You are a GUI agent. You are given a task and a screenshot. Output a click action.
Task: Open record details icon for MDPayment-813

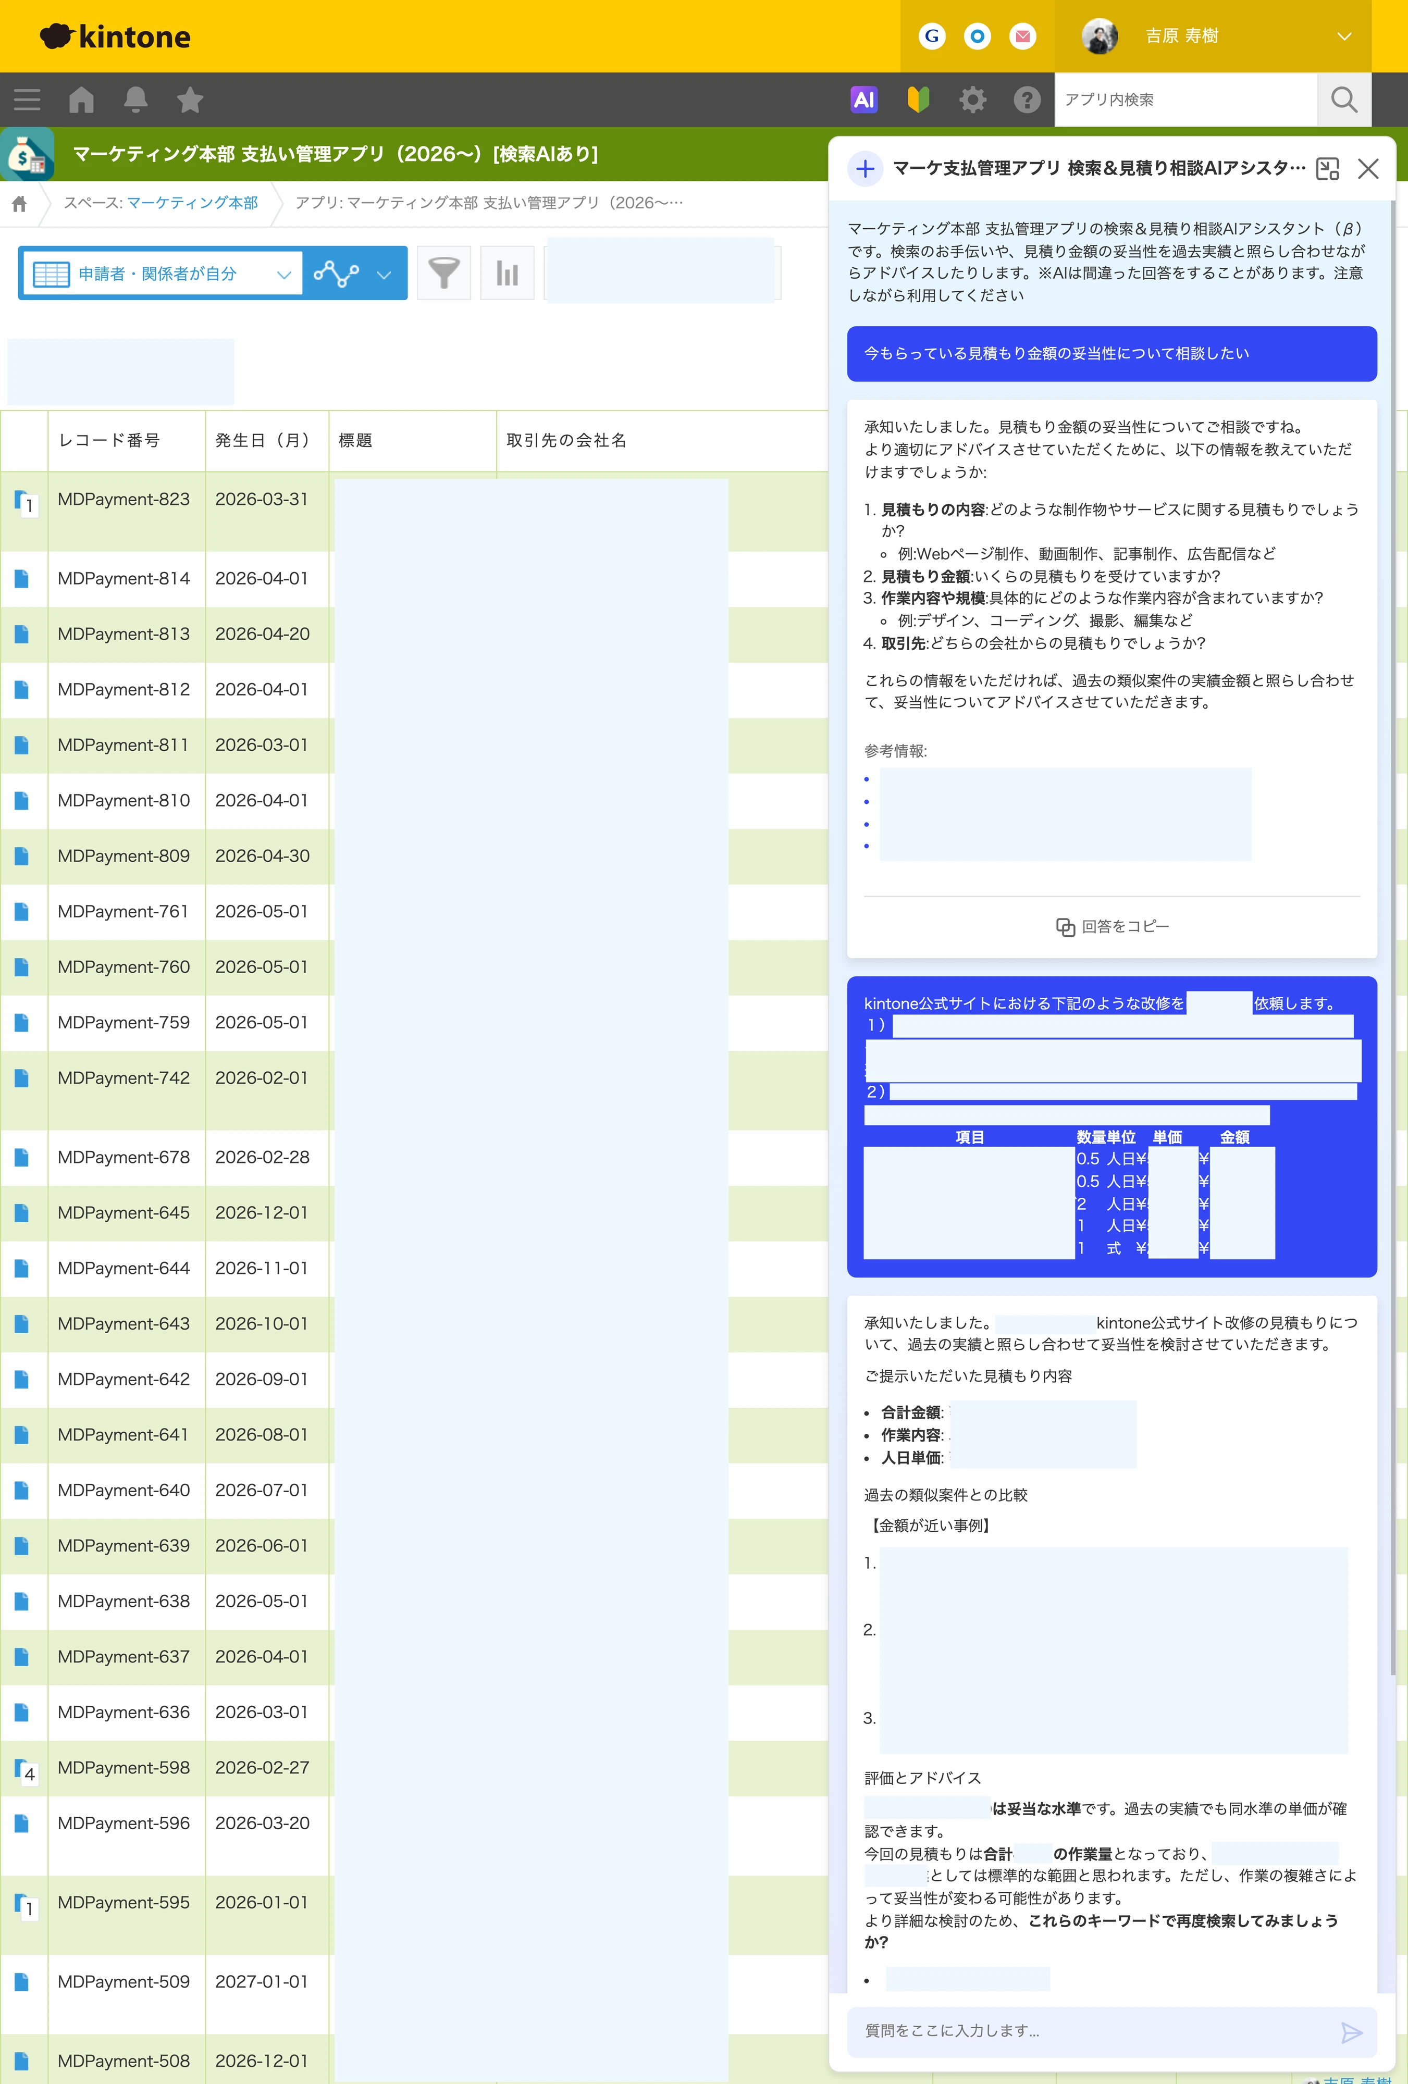tap(21, 635)
